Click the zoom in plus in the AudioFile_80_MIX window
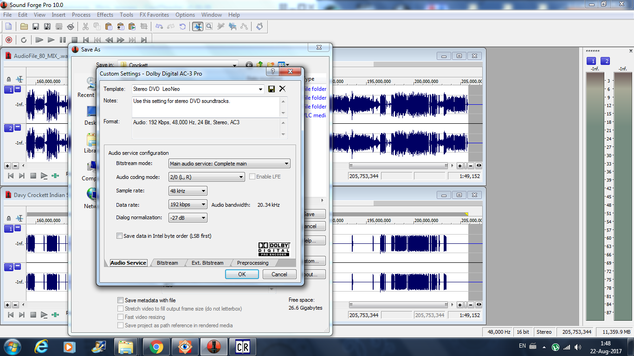 click(7, 165)
